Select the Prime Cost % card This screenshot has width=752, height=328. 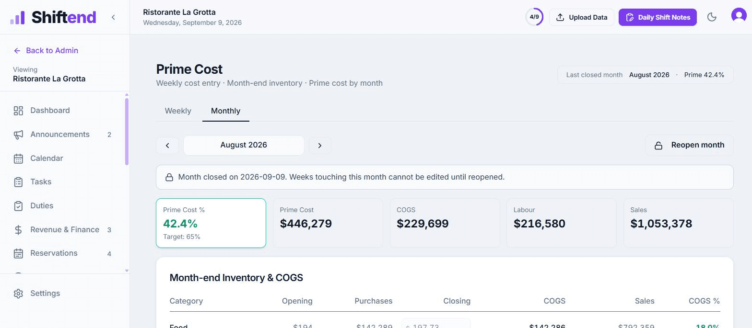(x=211, y=223)
